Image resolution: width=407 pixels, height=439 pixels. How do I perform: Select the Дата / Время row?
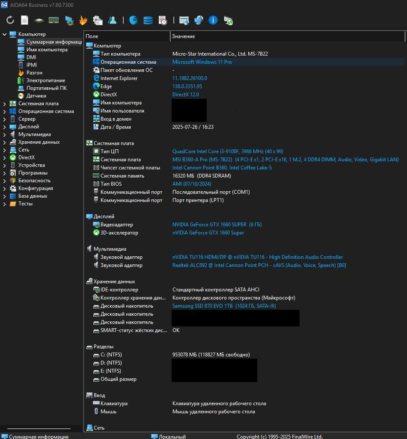(x=245, y=127)
